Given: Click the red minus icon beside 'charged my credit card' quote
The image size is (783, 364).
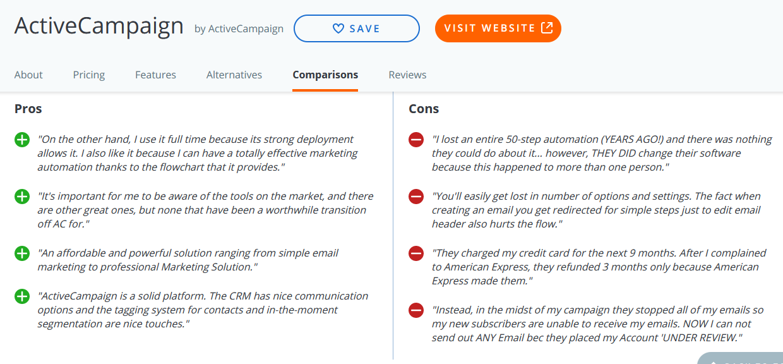Looking at the screenshot, I should 416,253.
